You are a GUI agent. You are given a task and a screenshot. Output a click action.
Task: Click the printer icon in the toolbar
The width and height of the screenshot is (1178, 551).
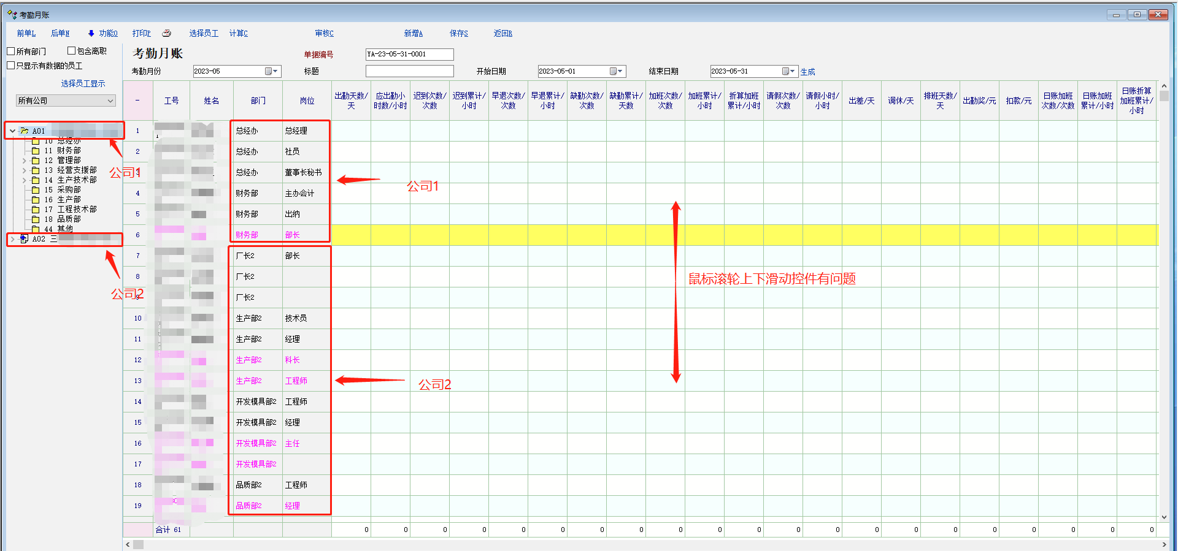tap(166, 33)
